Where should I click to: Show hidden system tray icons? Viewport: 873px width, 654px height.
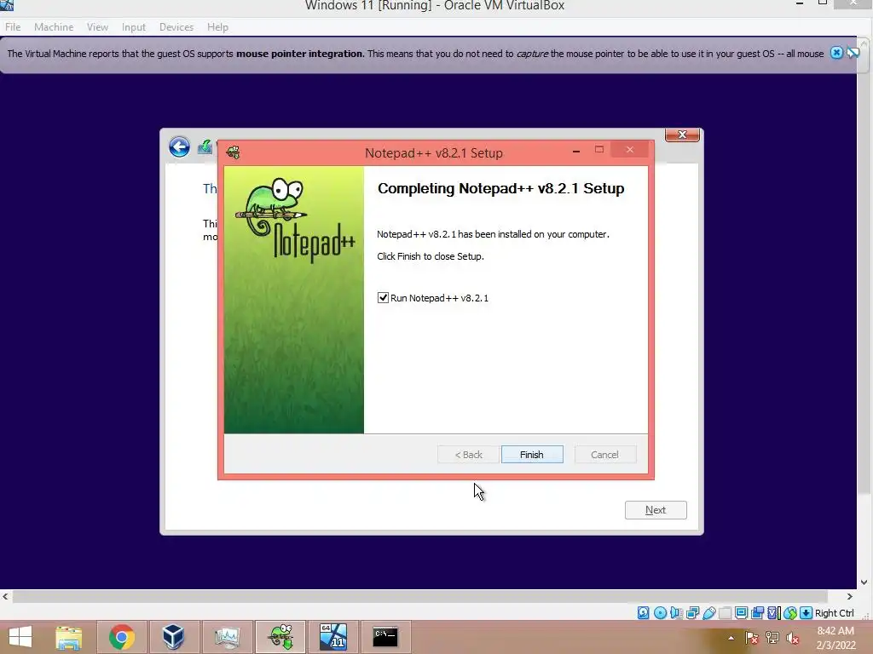point(731,638)
